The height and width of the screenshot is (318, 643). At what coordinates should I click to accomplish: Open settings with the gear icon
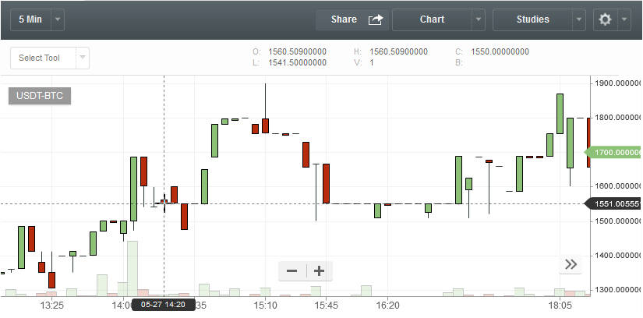tap(606, 19)
